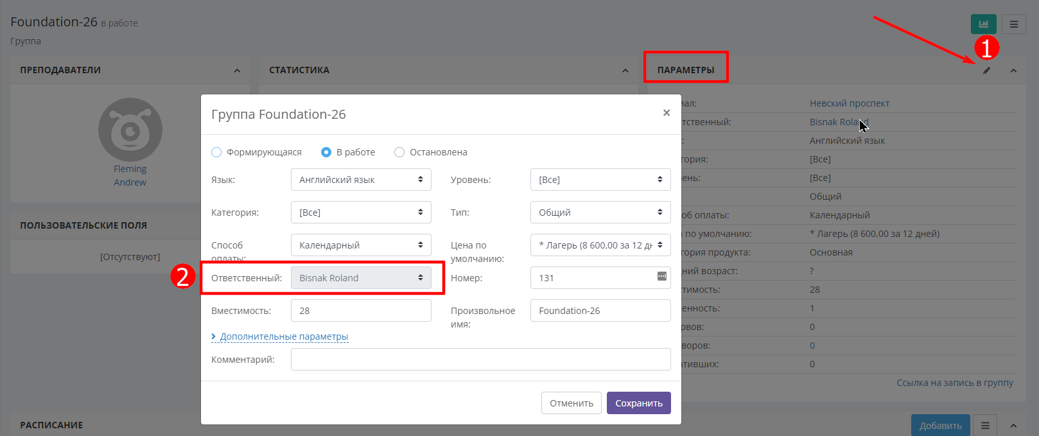Click the pencil edit icon in Параметры
This screenshot has height=436, width=1039.
pyautogui.click(x=987, y=71)
